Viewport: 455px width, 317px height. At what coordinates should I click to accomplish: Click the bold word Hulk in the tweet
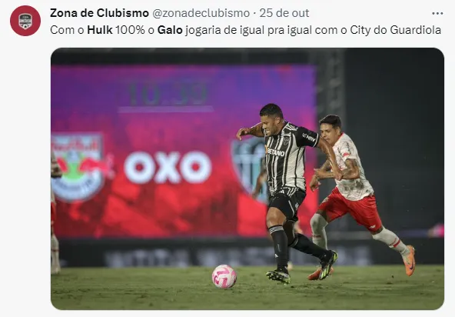point(100,30)
